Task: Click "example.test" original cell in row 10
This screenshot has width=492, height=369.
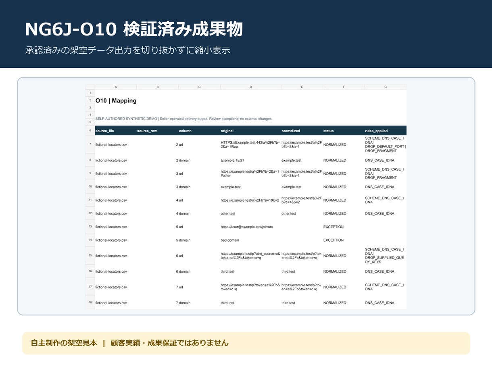Action: [x=231, y=187]
